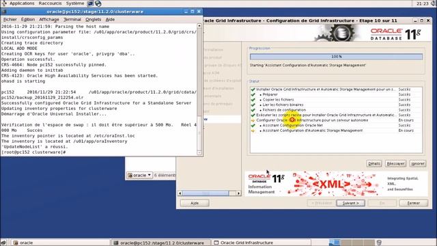The image size is (437, 246).
Task: Click the '6 éléments' status text
Action: [165, 175]
